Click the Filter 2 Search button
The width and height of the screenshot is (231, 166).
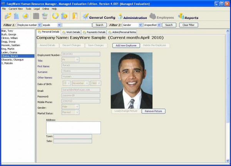(169, 25)
